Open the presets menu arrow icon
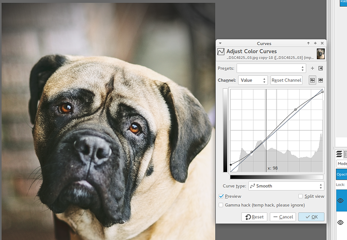The image size is (347, 240). coord(320,68)
